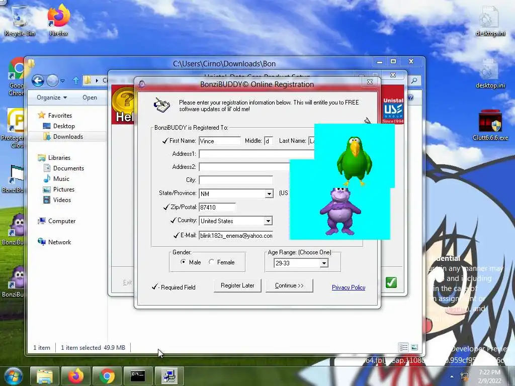Open Libraries in the Explorer sidebar
This screenshot has width=515, height=386.
59,157
